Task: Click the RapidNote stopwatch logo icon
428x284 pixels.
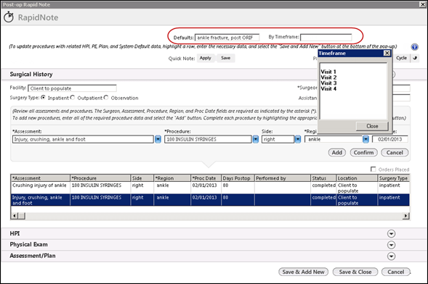Action: click(x=9, y=17)
